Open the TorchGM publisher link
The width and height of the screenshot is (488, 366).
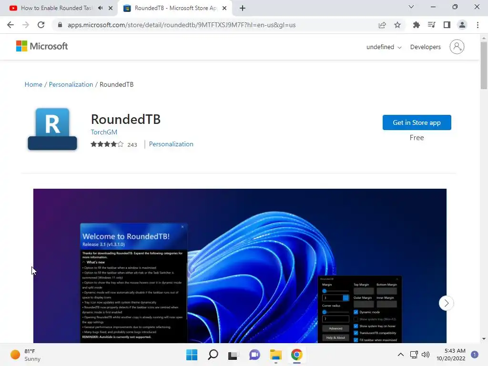pyautogui.click(x=104, y=132)
